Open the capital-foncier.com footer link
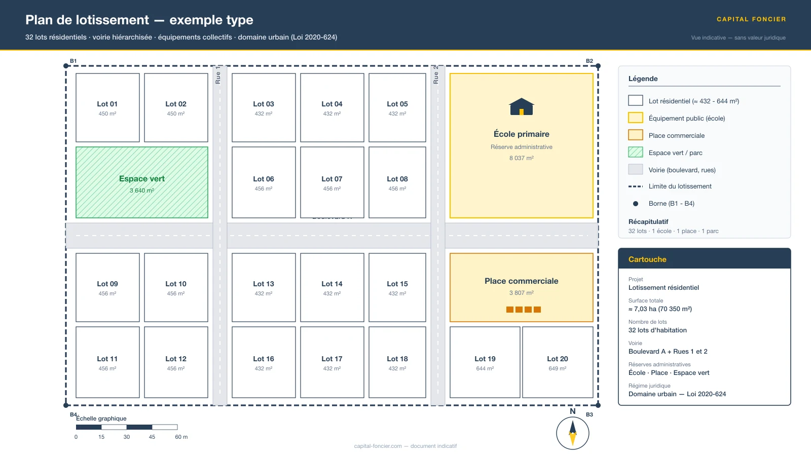811x456 pixels. (378, 446)
